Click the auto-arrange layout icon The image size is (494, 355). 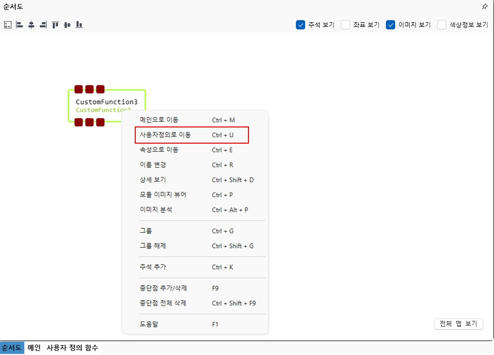[x=8, y=25]
